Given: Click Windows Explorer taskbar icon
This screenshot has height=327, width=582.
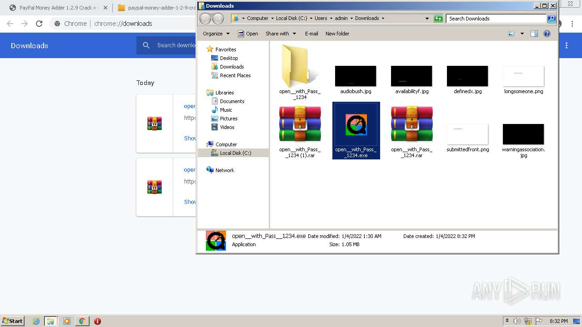Looking at the screenshot, I should click(x=50, y=321).
